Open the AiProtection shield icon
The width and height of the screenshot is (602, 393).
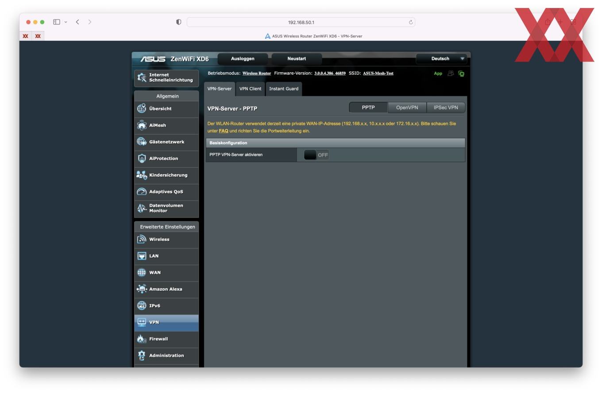tap(142, 158)
